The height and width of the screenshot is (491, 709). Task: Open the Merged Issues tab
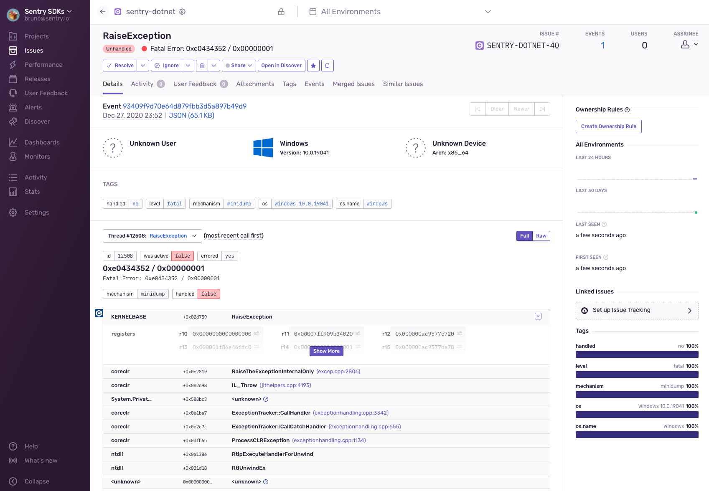(x=354, y=84)
